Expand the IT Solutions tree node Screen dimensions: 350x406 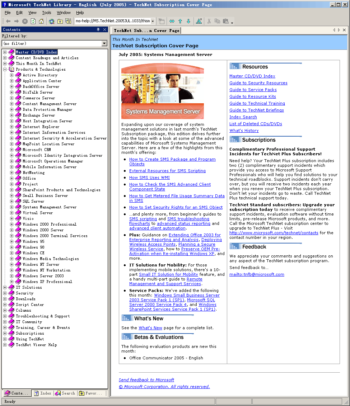tap(5, 287)
